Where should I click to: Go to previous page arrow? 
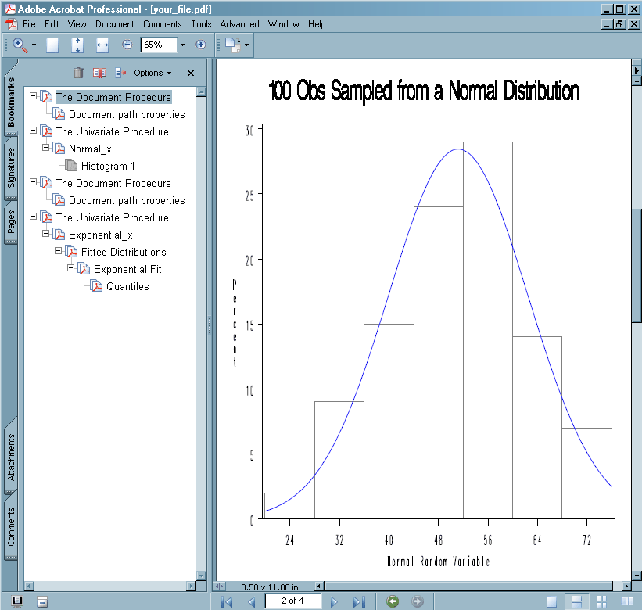coord(252,601)
